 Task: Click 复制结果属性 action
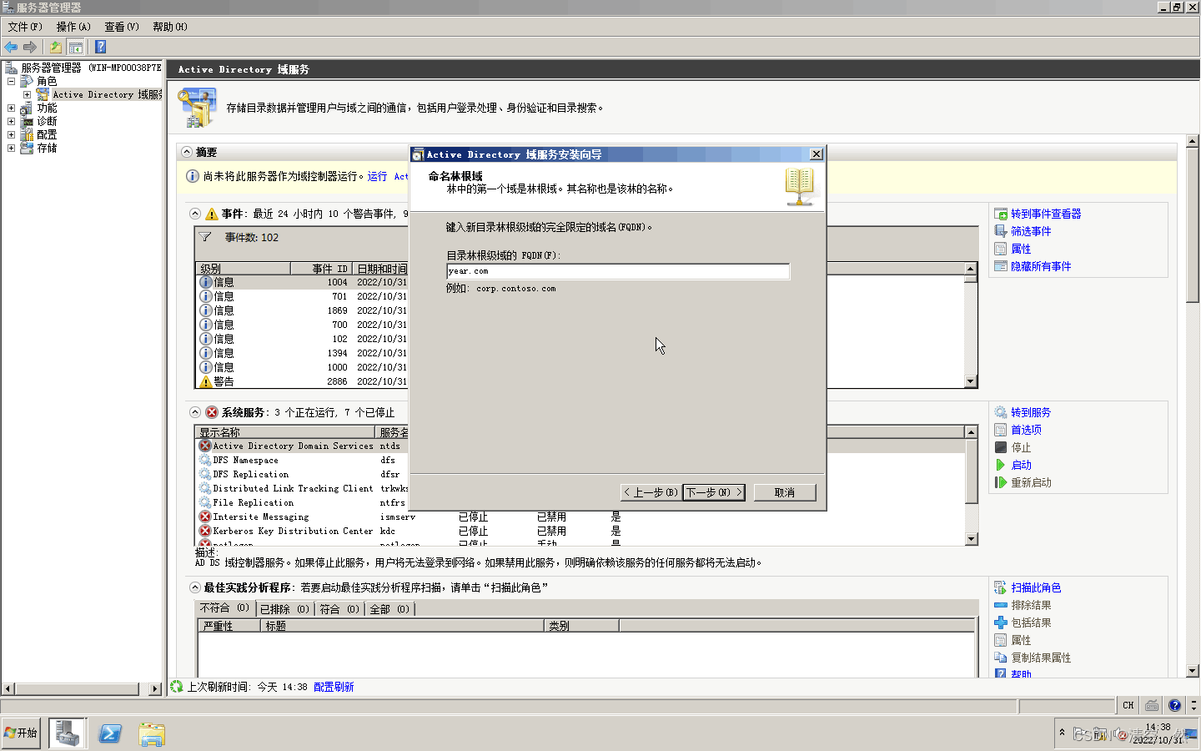[1041, 658]
